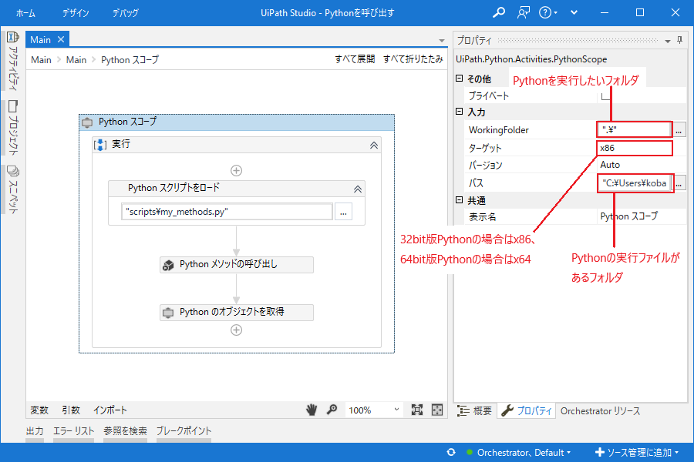The width and height of the screenshot is (694, 462).
Task: Open the 出力 panel
Action: (35, 430)
